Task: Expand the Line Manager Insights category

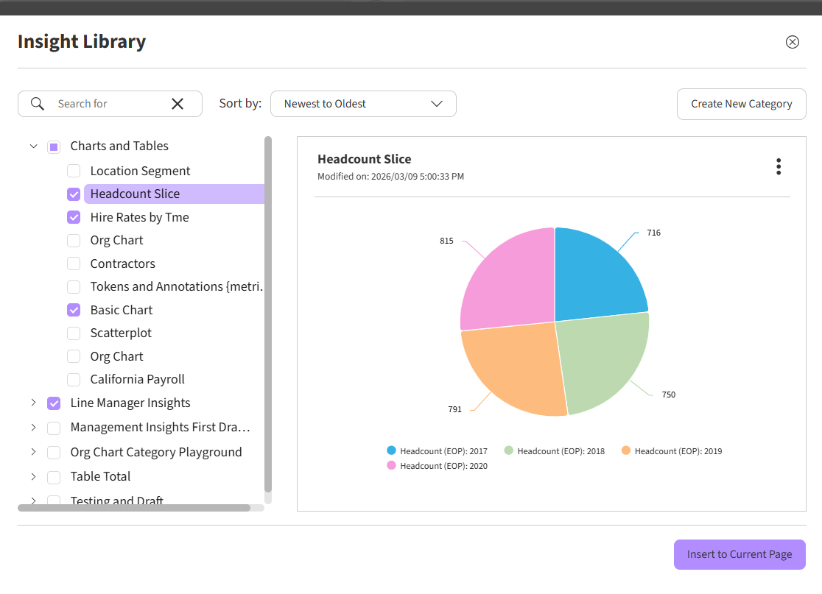Action: click(33, 403)
